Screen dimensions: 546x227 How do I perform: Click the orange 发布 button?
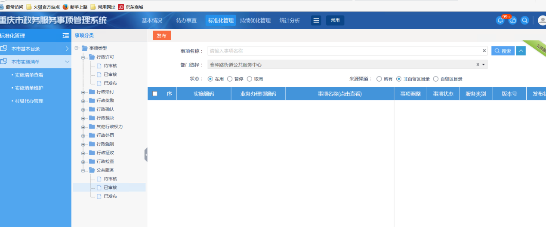pyautogui.click(x=162, y=36)
